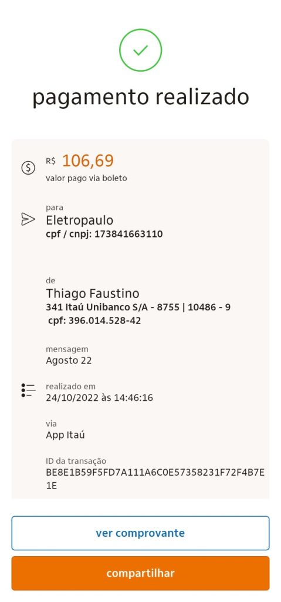The width and height of the screenshot is (281, 602).
Task: Tap the pagamento realizado heading
Action: tap(140, 98)
